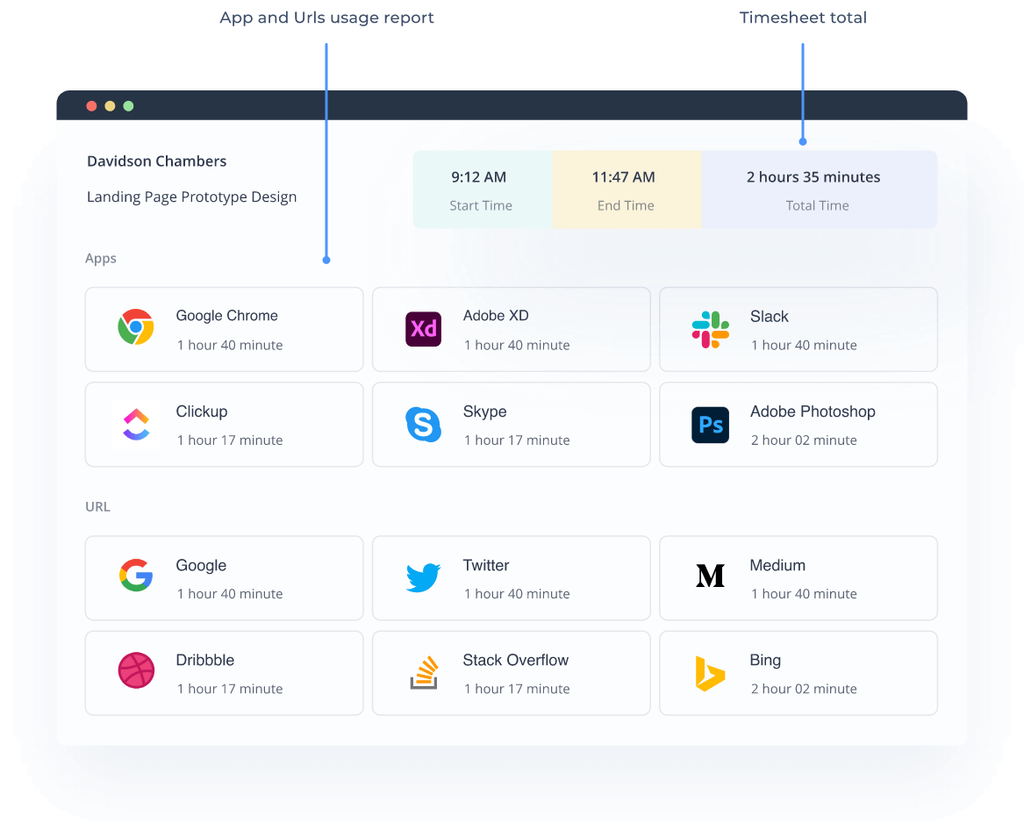Click the Davidson Chambers name

(x=157, y=161)
